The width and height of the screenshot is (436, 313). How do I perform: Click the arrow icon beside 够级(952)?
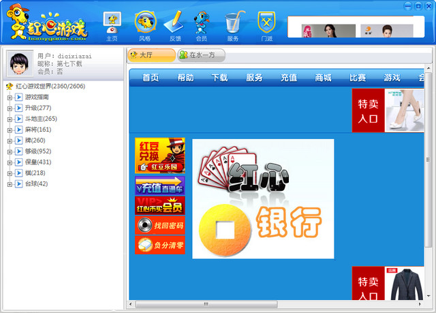pyautogui.click(x=18, y=151)
